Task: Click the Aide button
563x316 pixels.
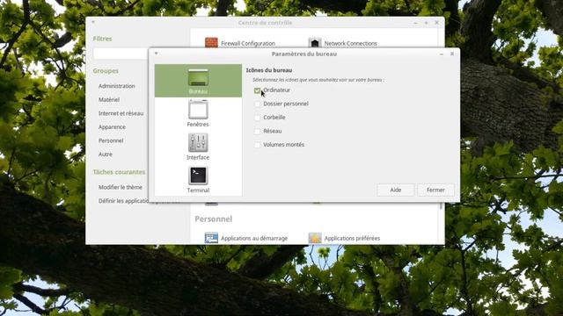Action: pyautogui.click(x=395, y=190)
